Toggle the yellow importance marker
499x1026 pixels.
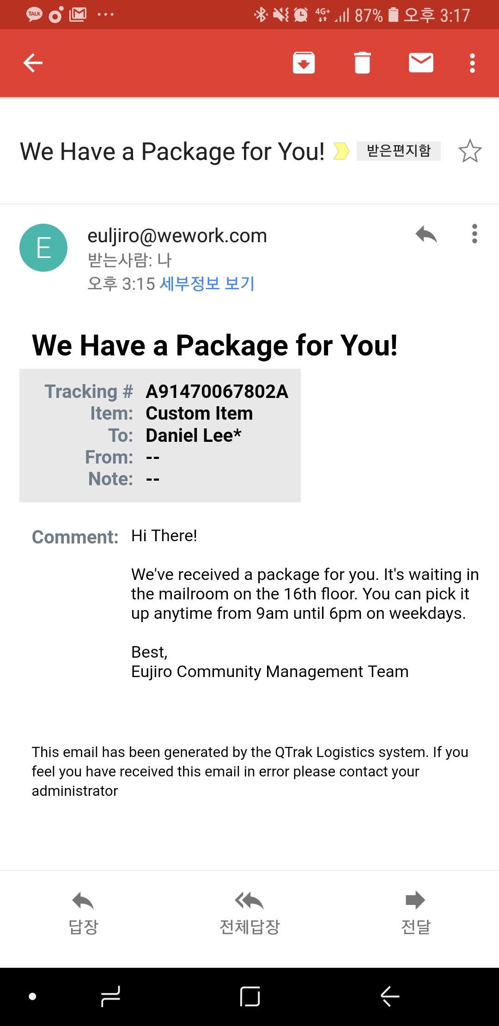point(341,151)
